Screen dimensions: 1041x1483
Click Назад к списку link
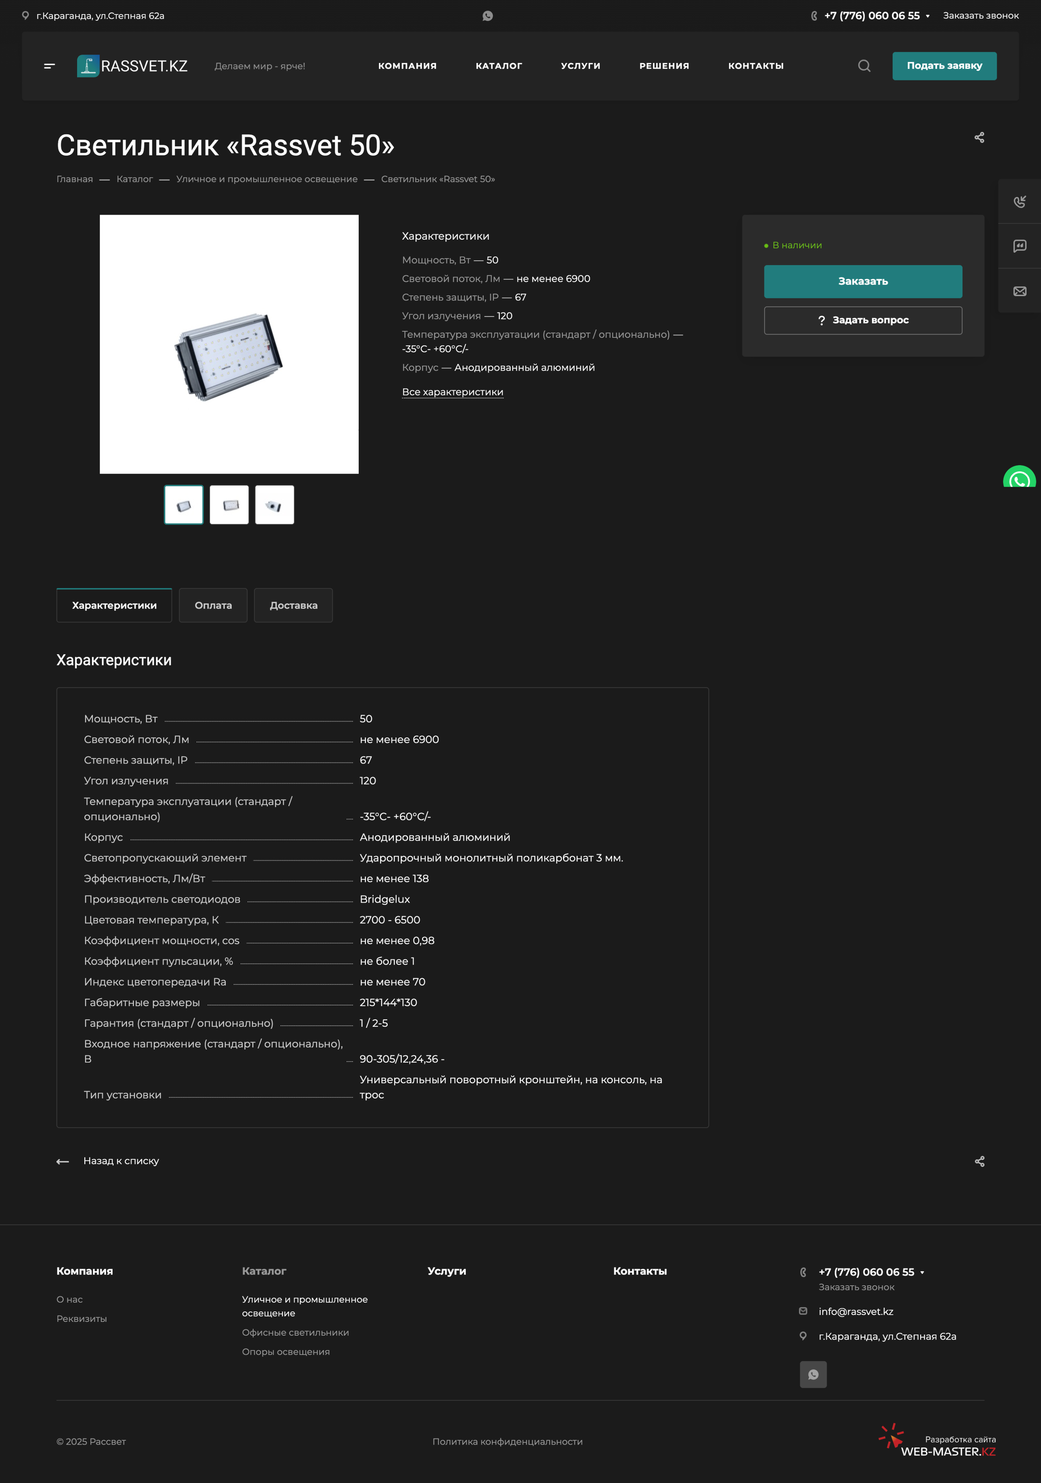point(121,1161)
